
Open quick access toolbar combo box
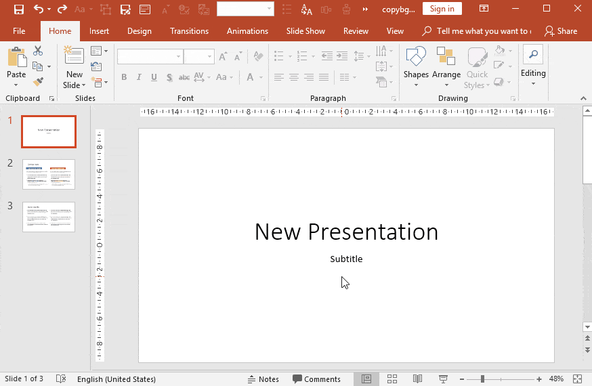point(245,9)
